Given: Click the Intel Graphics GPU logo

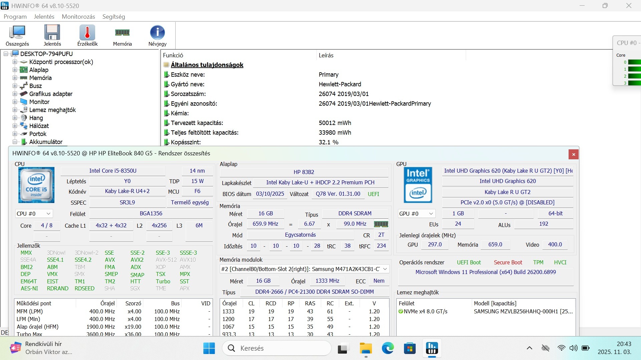Looking at the screenshot, I should [x=418, y=185].
